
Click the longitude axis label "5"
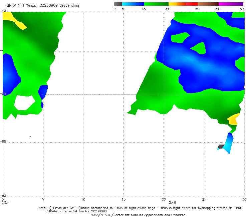click(x=43, y=199)
